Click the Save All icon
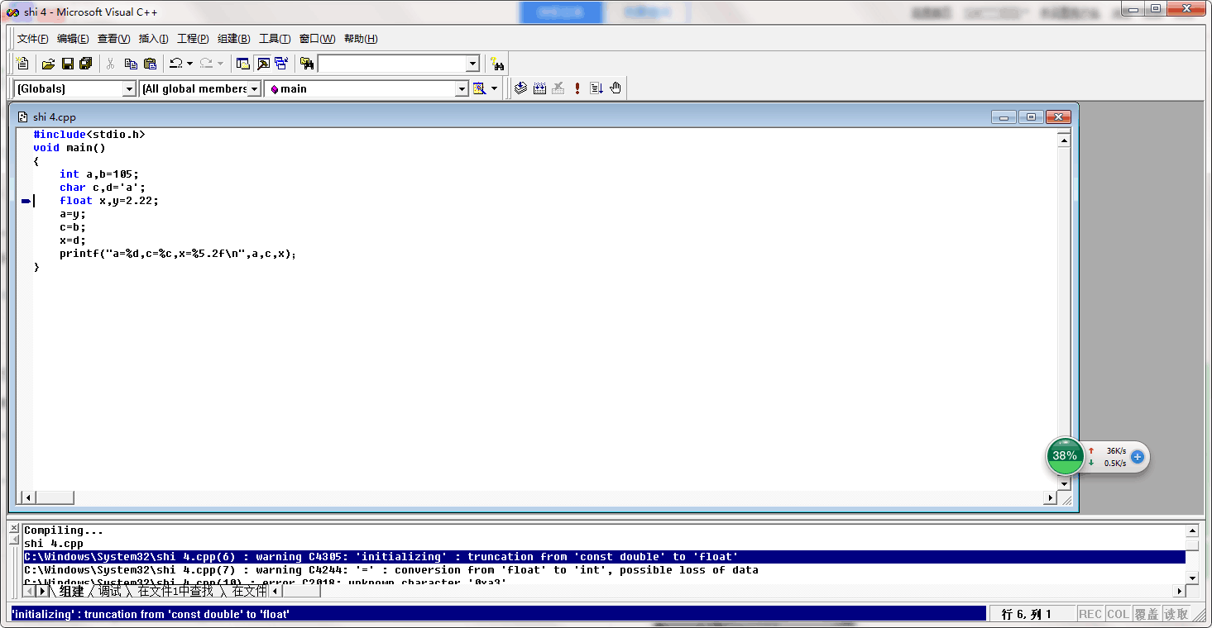The width and height of the screenshot is (1212, 628). 85,64
